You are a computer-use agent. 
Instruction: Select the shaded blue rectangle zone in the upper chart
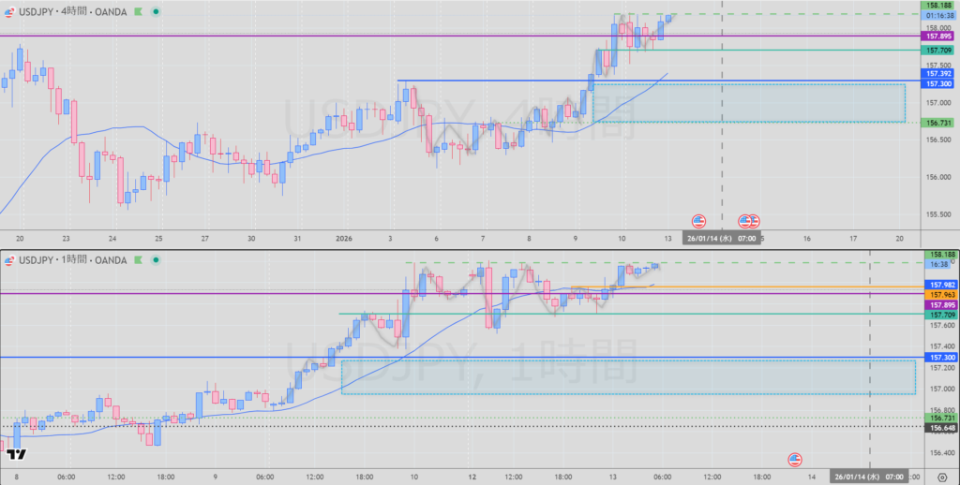pos(748,102)
